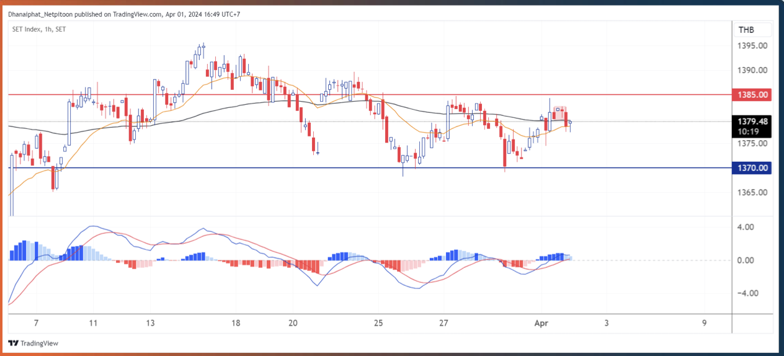Click the date label 20 on time axis
The width and height of the screenshot is (784, 356).
(293, 323)
